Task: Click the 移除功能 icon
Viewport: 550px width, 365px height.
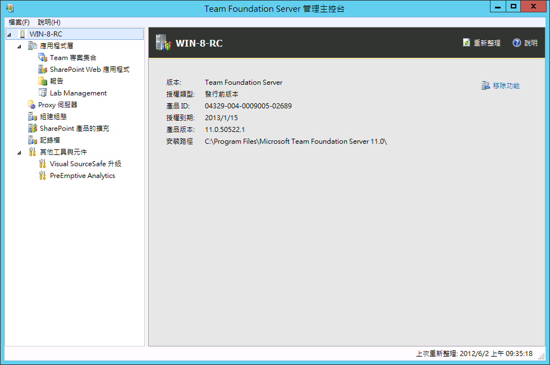Action: [486, 85]
